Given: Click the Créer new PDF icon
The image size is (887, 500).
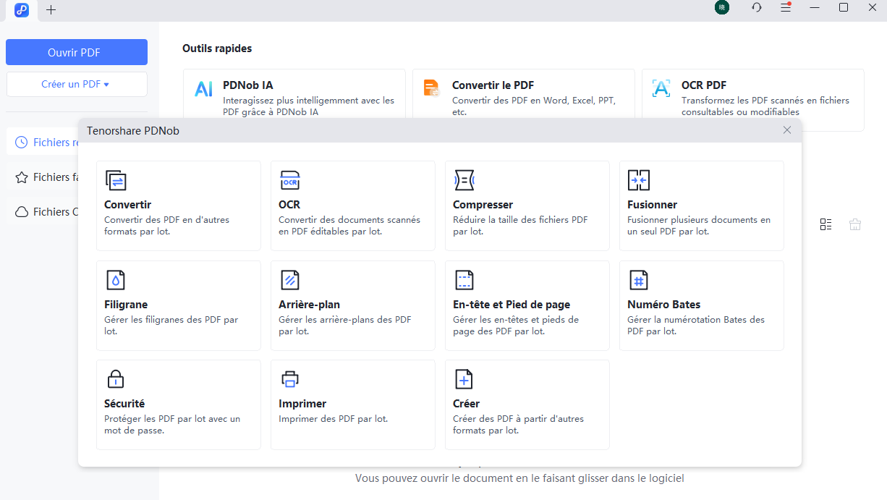Looking at the screenshot, I should [x=464, y=379].
